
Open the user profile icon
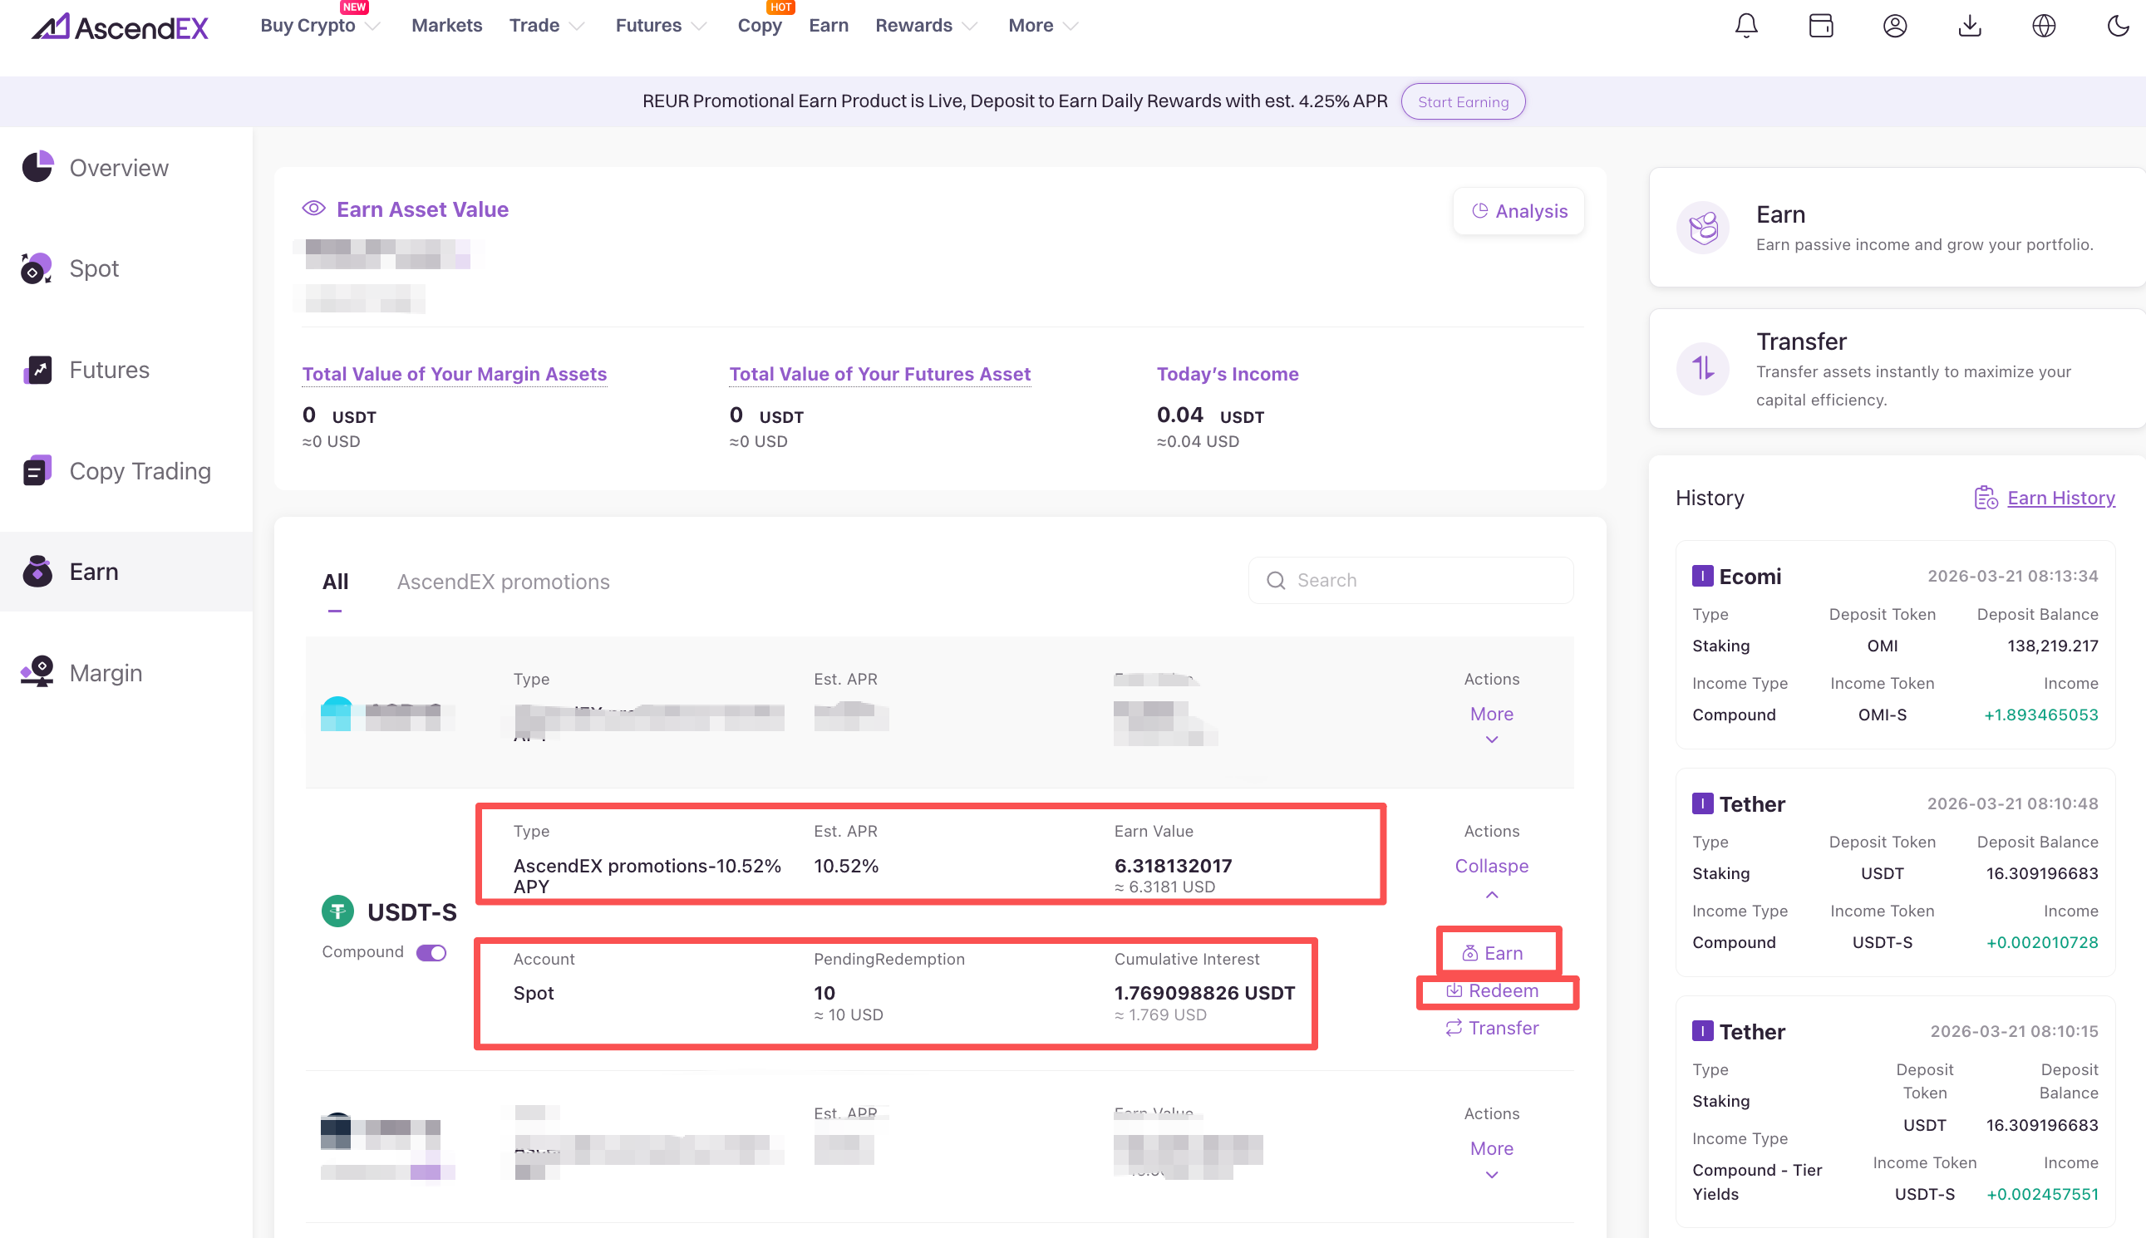pyautogui.click(x=1894, y=26)
